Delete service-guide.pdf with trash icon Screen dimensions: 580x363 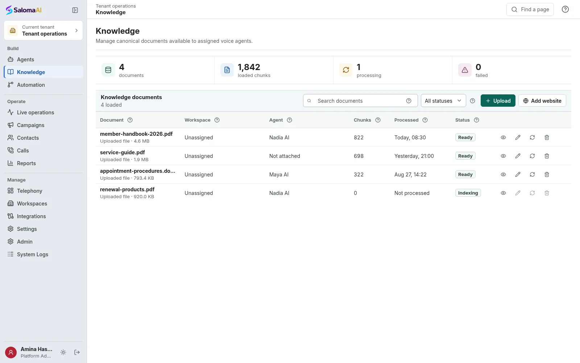point(547,156)
